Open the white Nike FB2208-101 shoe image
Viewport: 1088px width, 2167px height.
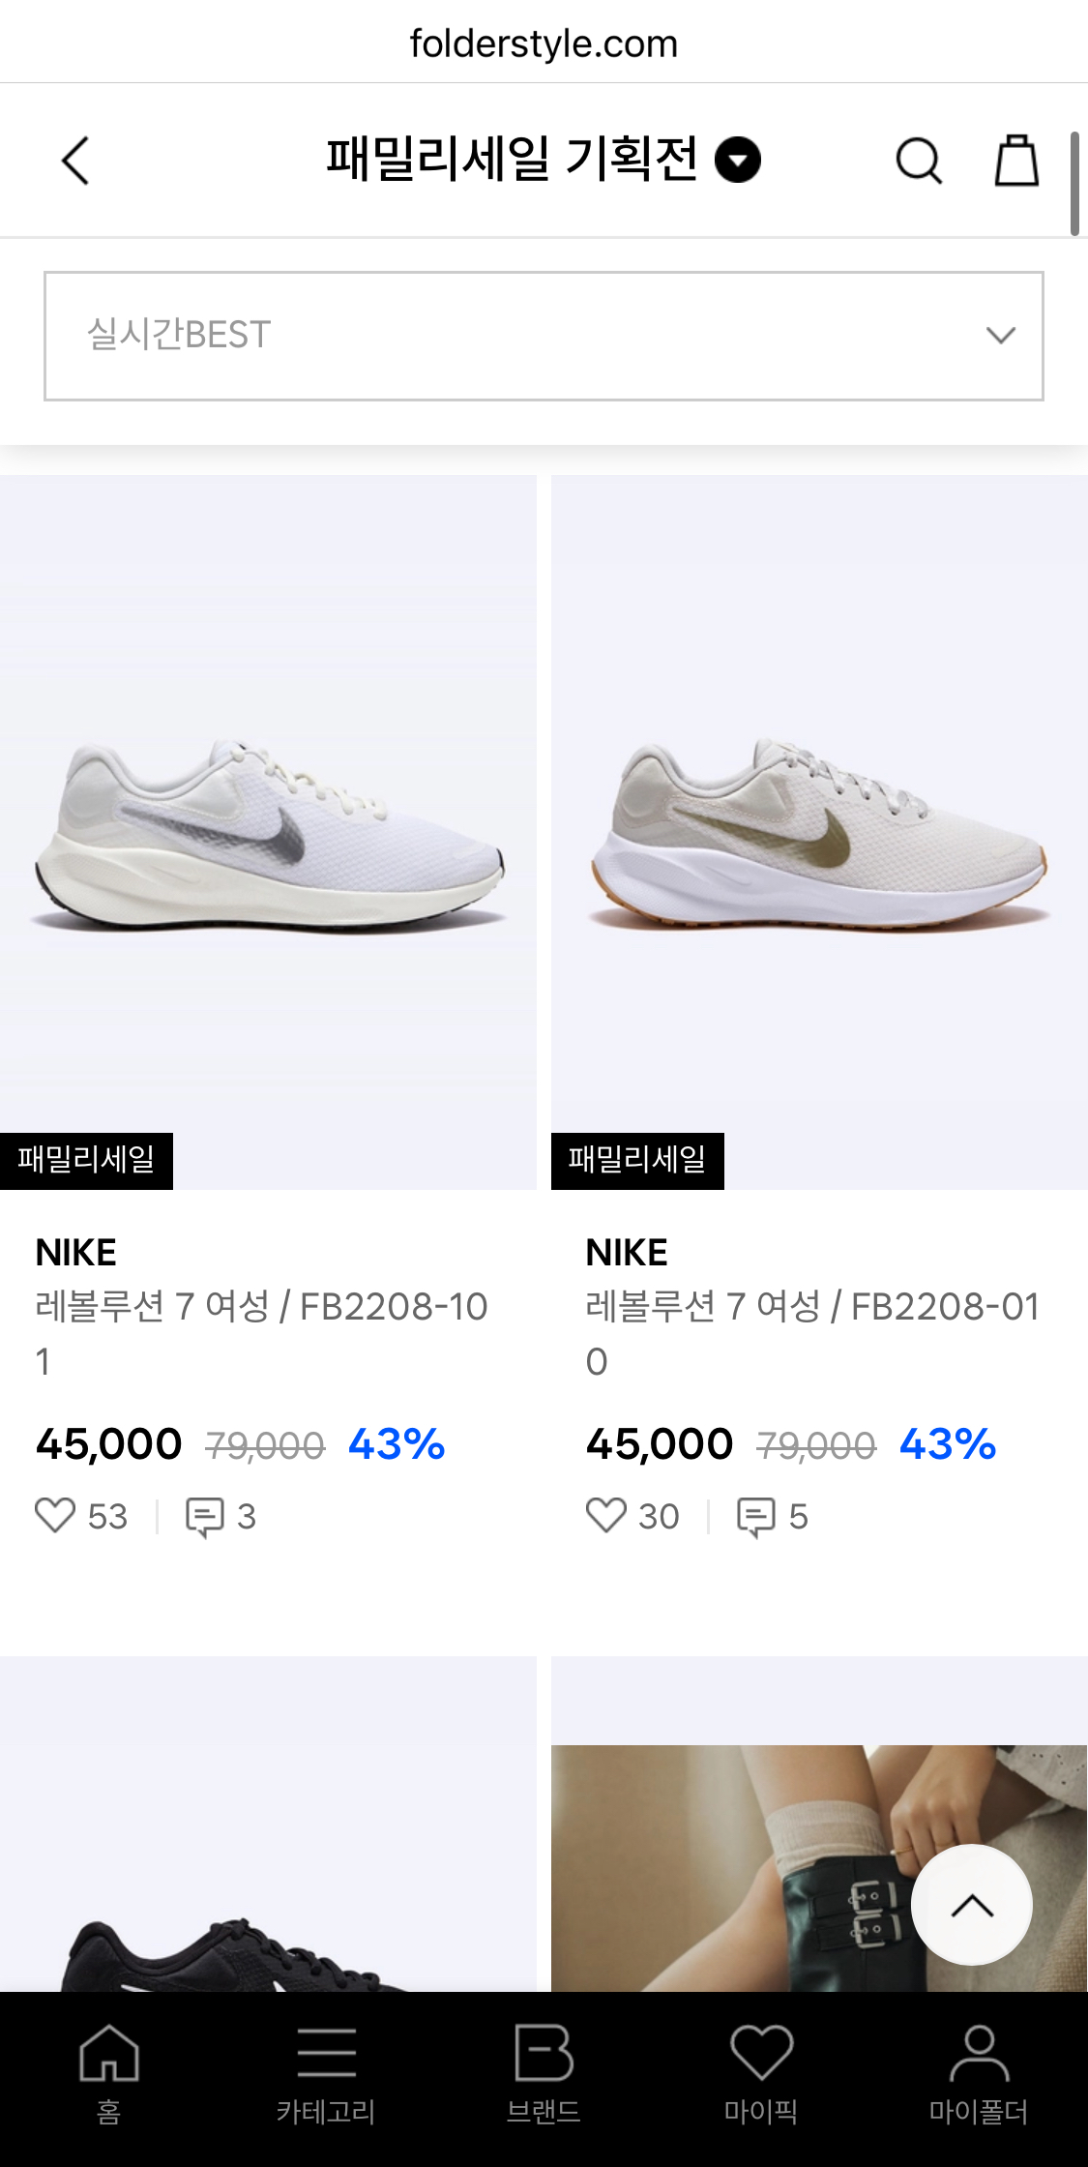[268, 832]
